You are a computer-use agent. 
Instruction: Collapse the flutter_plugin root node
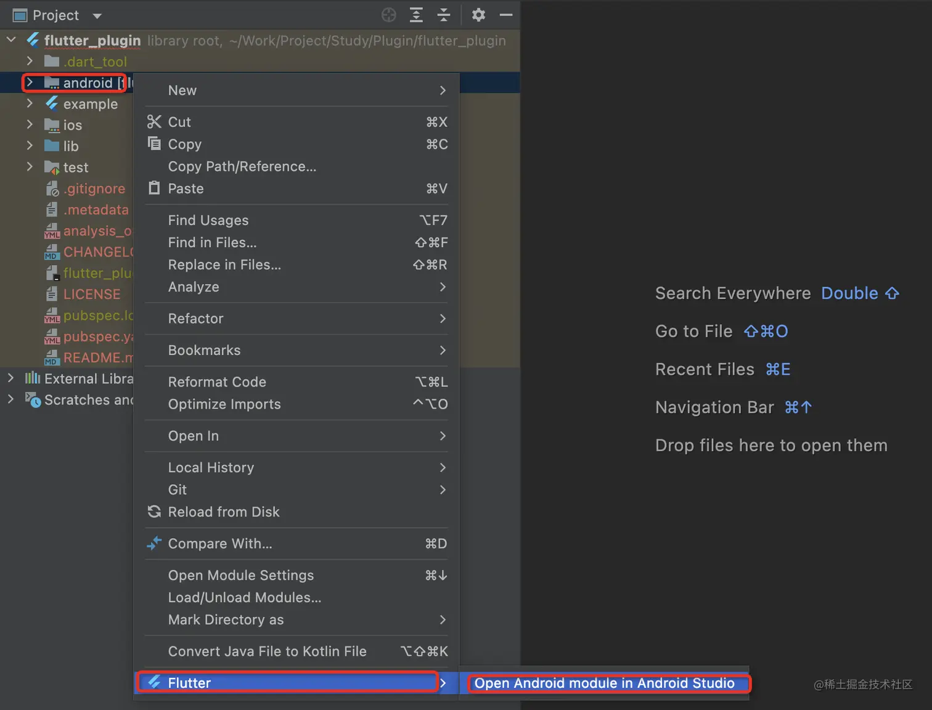(x=11, y=40)
